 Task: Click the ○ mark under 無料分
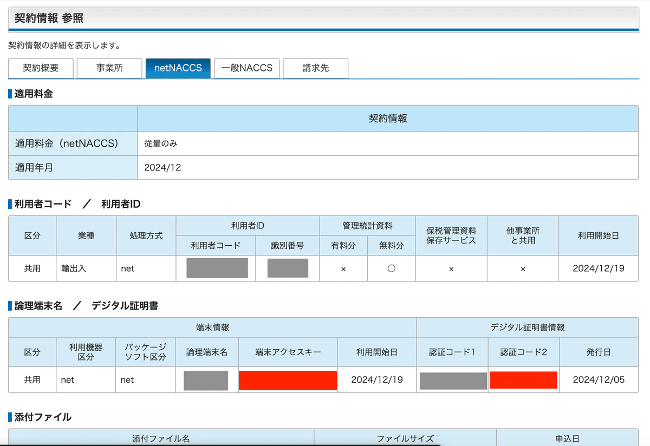(391, 268)
